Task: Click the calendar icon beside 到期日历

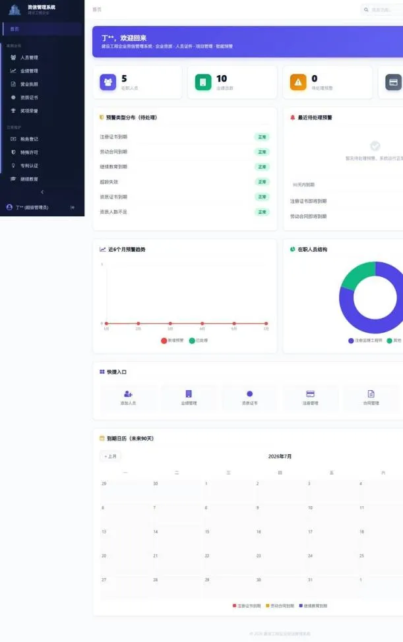Action: click(x=102, y=438)
